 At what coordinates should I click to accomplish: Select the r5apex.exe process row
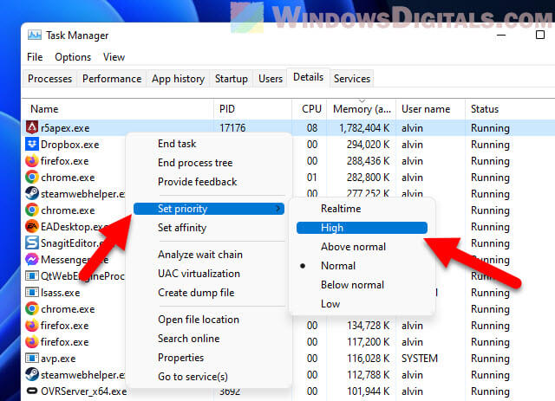click(288, 127)
